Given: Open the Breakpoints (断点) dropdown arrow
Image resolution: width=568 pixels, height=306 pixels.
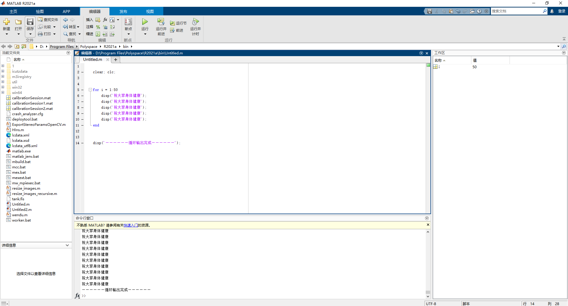Looking at the screenshot, I should 128,34.
